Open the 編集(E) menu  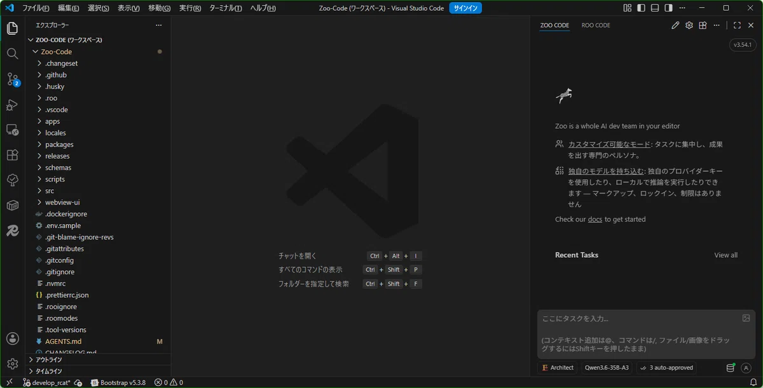[69, 8]
